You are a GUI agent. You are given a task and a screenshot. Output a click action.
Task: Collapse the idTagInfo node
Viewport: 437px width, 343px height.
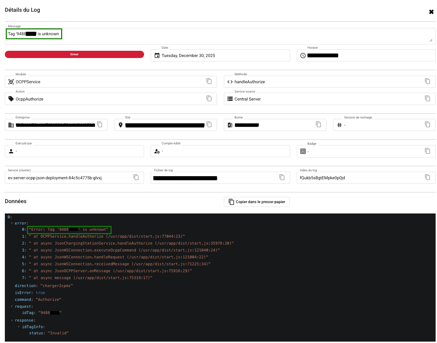[19, 327]
